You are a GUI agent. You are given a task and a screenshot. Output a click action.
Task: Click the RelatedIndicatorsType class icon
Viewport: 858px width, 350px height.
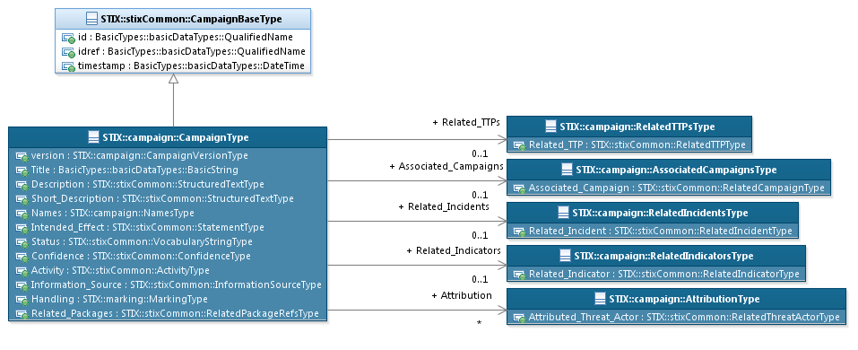coord(565,256)
